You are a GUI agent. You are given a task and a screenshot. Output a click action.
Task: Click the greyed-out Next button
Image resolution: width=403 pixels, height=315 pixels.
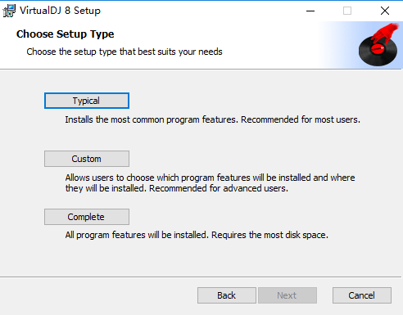[x=288, y=295]
